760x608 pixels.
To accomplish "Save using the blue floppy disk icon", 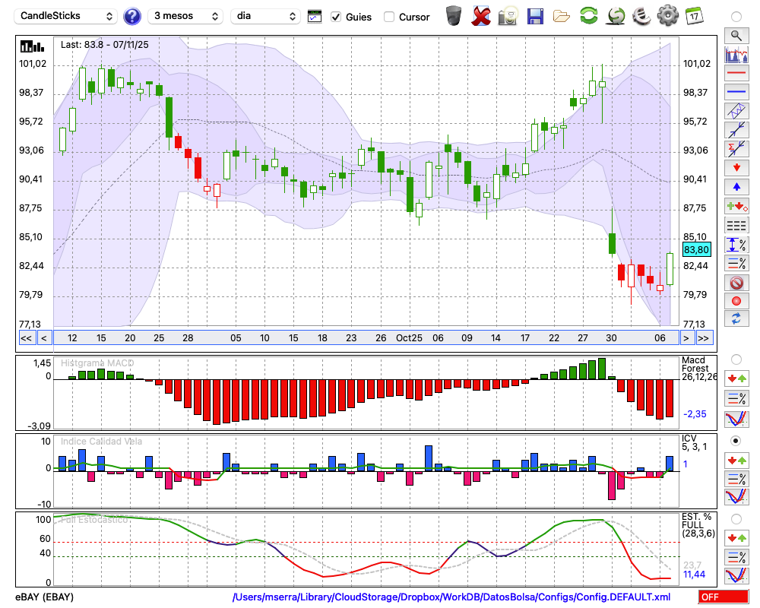I will click(x=535, y=16).
